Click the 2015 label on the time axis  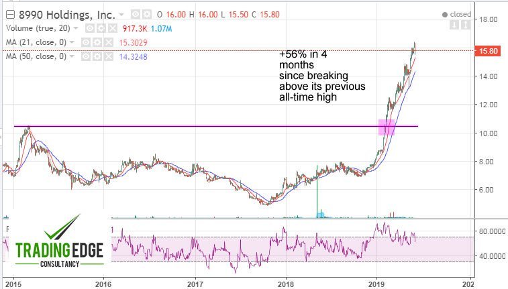tap(13, 284)
